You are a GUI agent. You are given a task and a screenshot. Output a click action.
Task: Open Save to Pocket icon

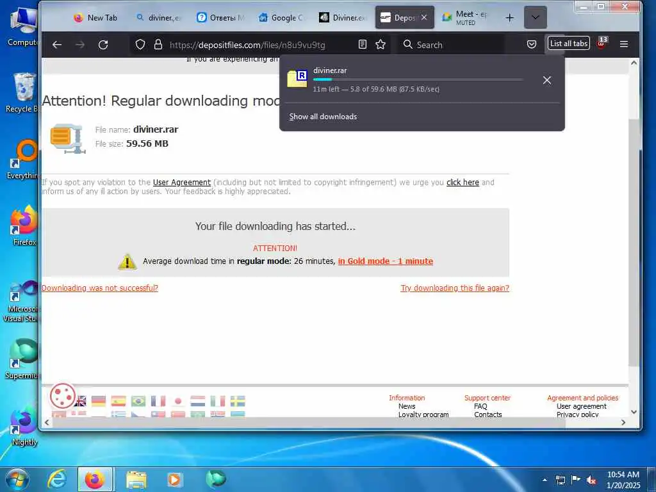pos(531,44)
